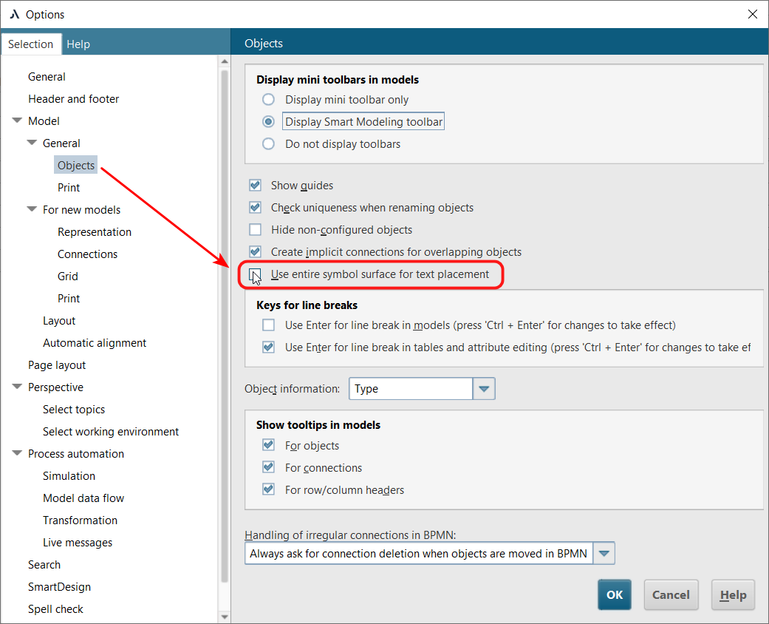Screen dimensions: 769x624
Task: Click the tree scrollbar down arrow
Action: [x=225, y=617]
